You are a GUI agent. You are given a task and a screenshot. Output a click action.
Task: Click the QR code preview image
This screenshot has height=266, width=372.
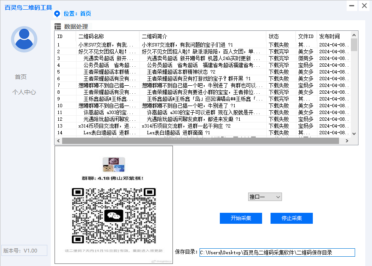pos(114,205)
